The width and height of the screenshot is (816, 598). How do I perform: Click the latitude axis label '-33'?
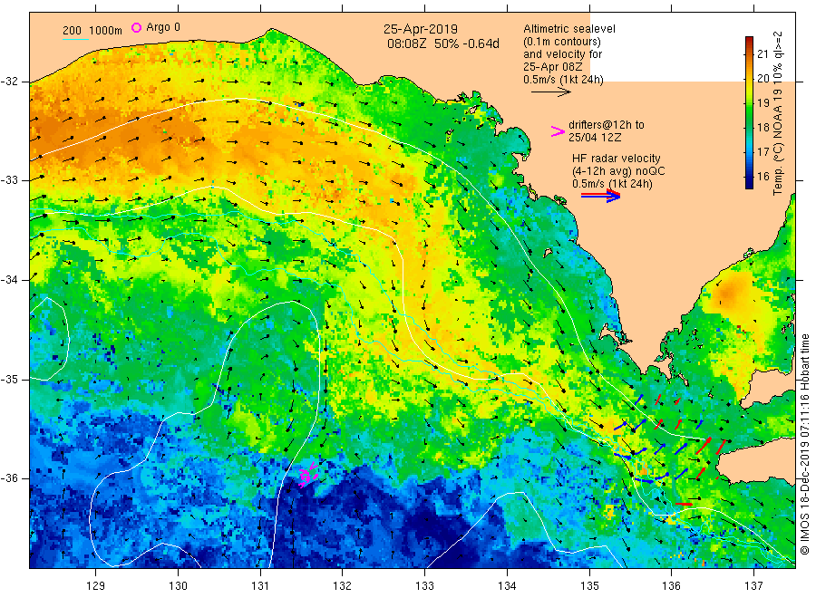point(9,180)
